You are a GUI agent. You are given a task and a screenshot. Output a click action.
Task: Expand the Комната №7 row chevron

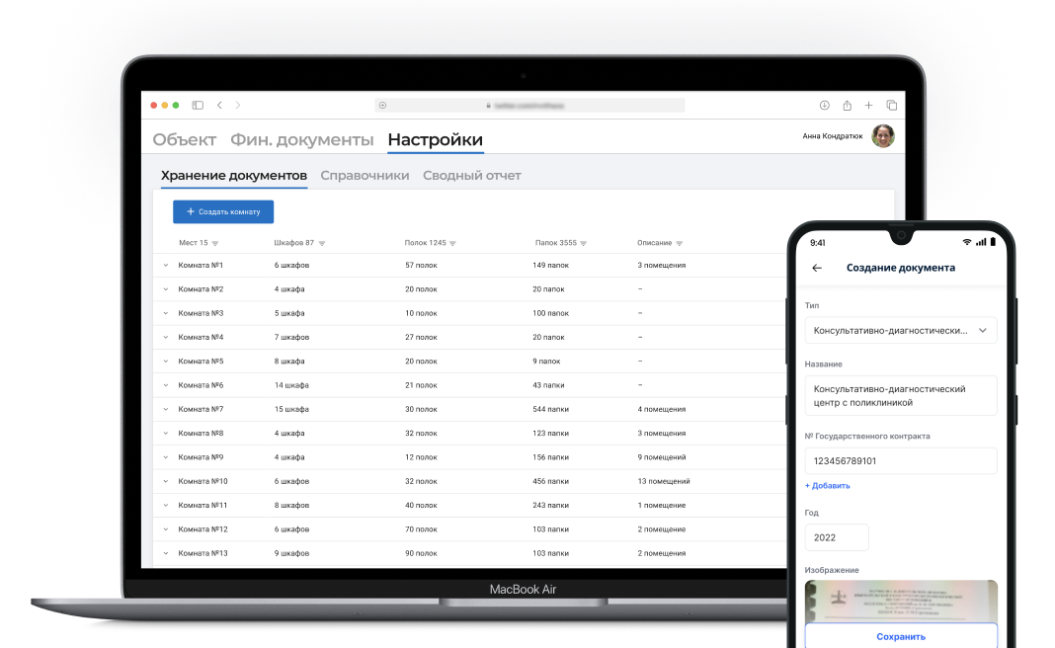(166, 410)
